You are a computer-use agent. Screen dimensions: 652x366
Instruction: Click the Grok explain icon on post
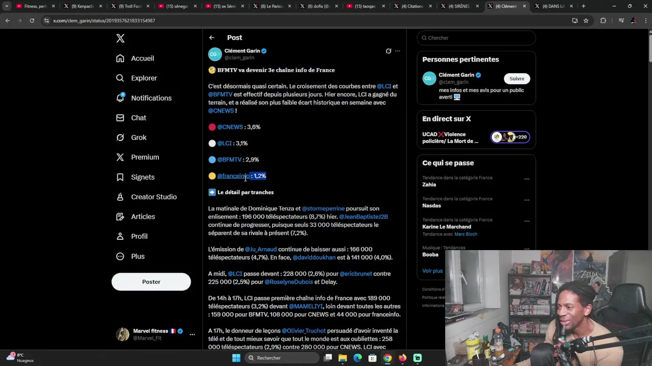pos(388,51)
